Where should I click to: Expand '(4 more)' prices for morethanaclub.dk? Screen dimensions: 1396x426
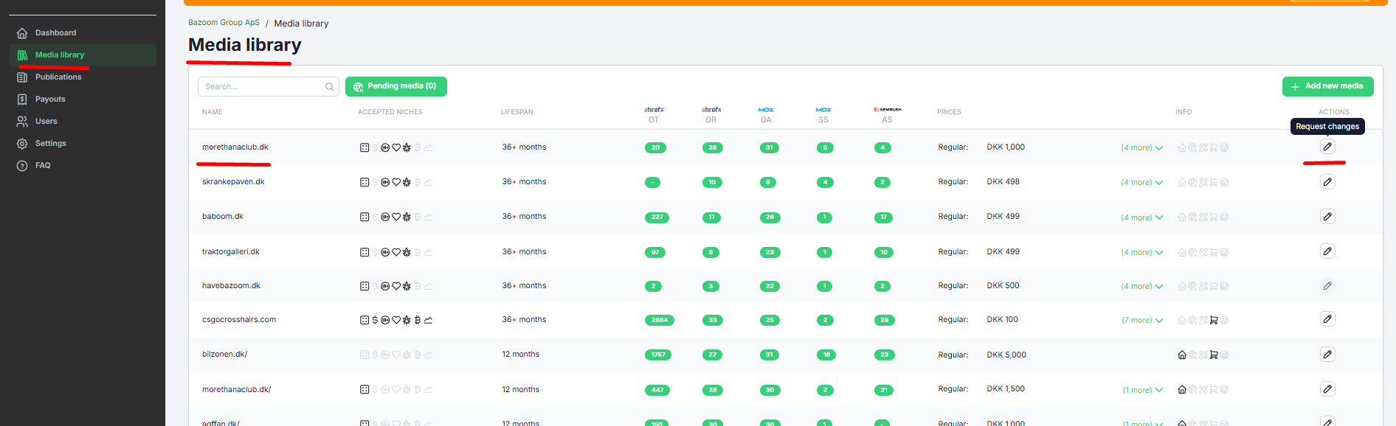(1141, 148)
